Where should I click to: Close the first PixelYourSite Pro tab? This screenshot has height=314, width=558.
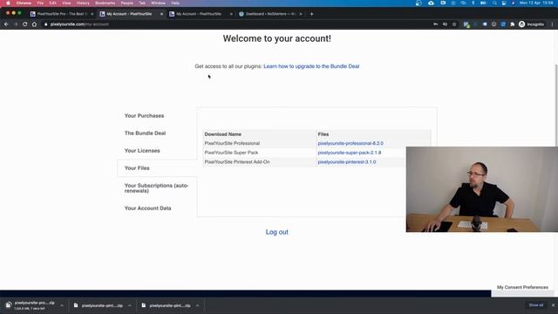tap(92, 14)
